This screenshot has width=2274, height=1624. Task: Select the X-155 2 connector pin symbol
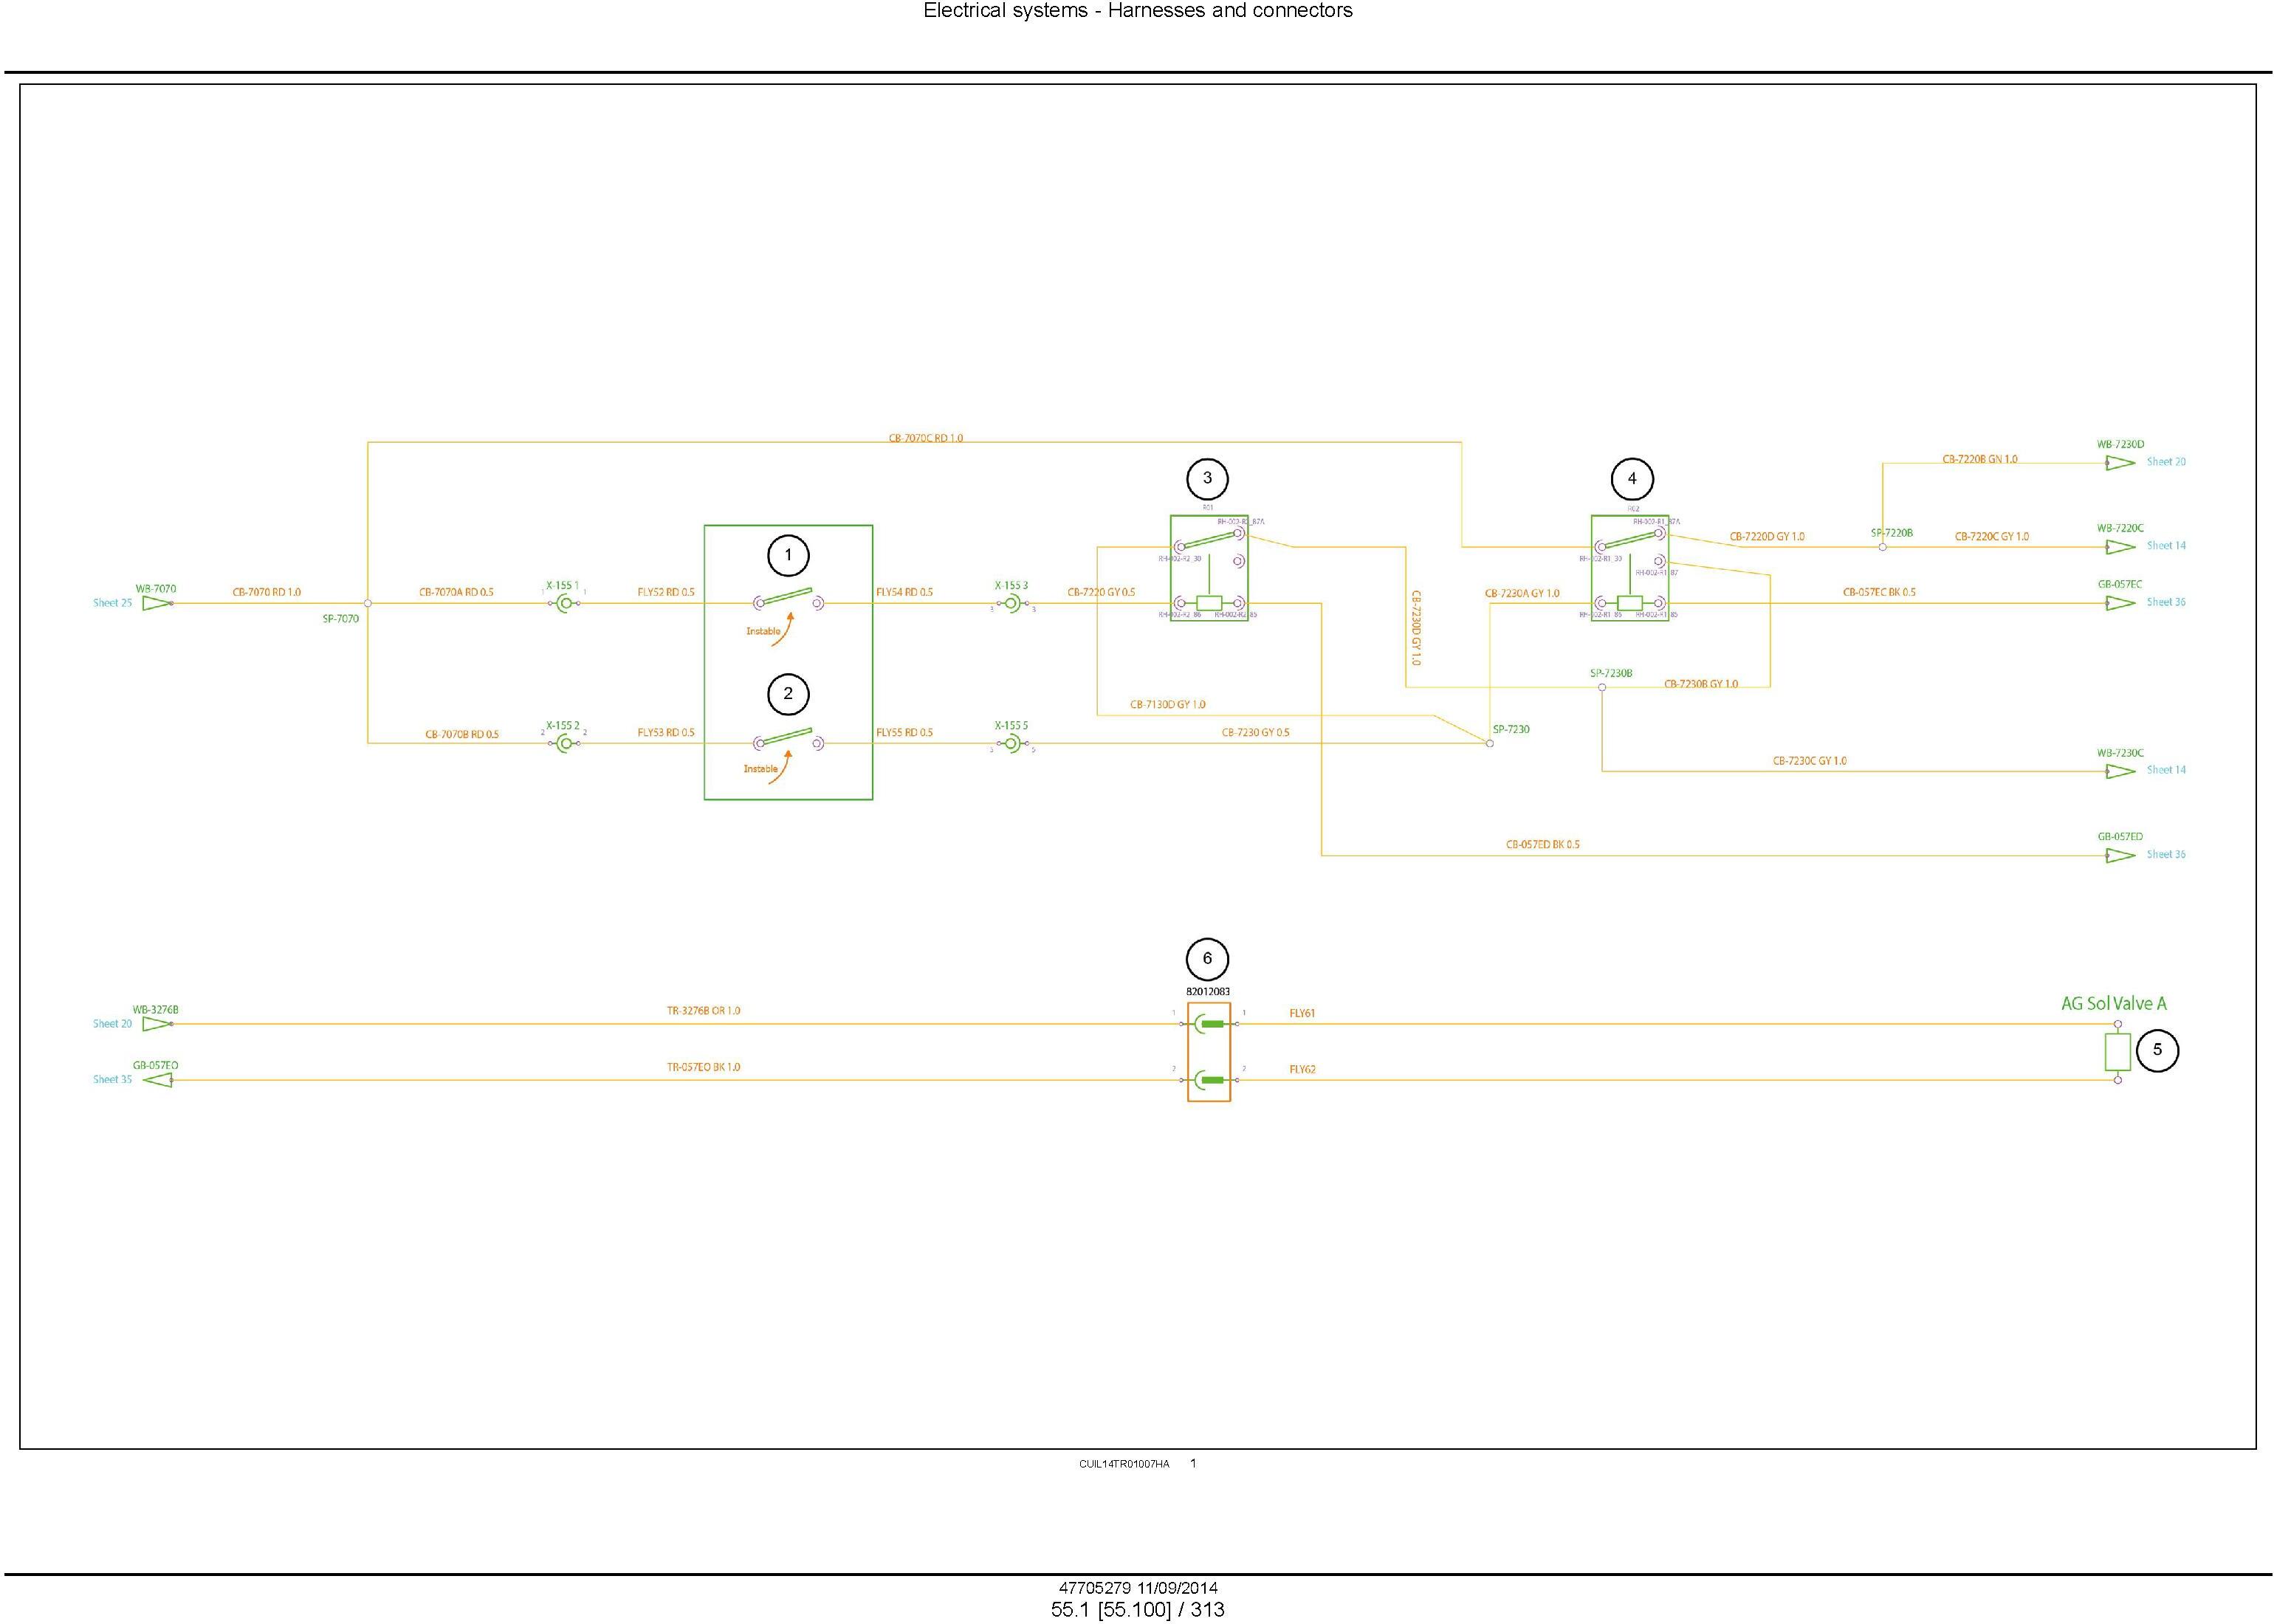coord(565,743)
